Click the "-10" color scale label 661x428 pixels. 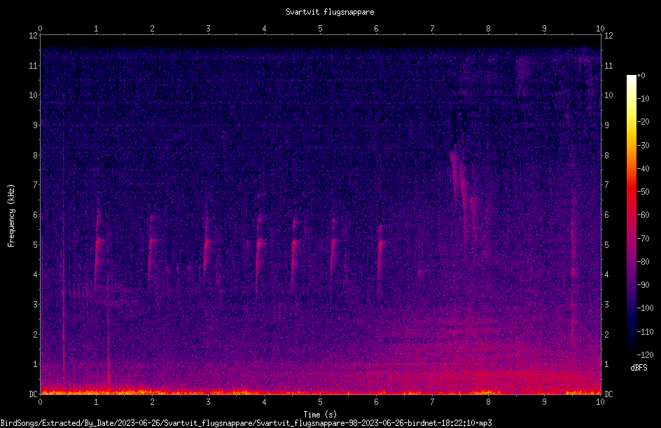point(643,99)
